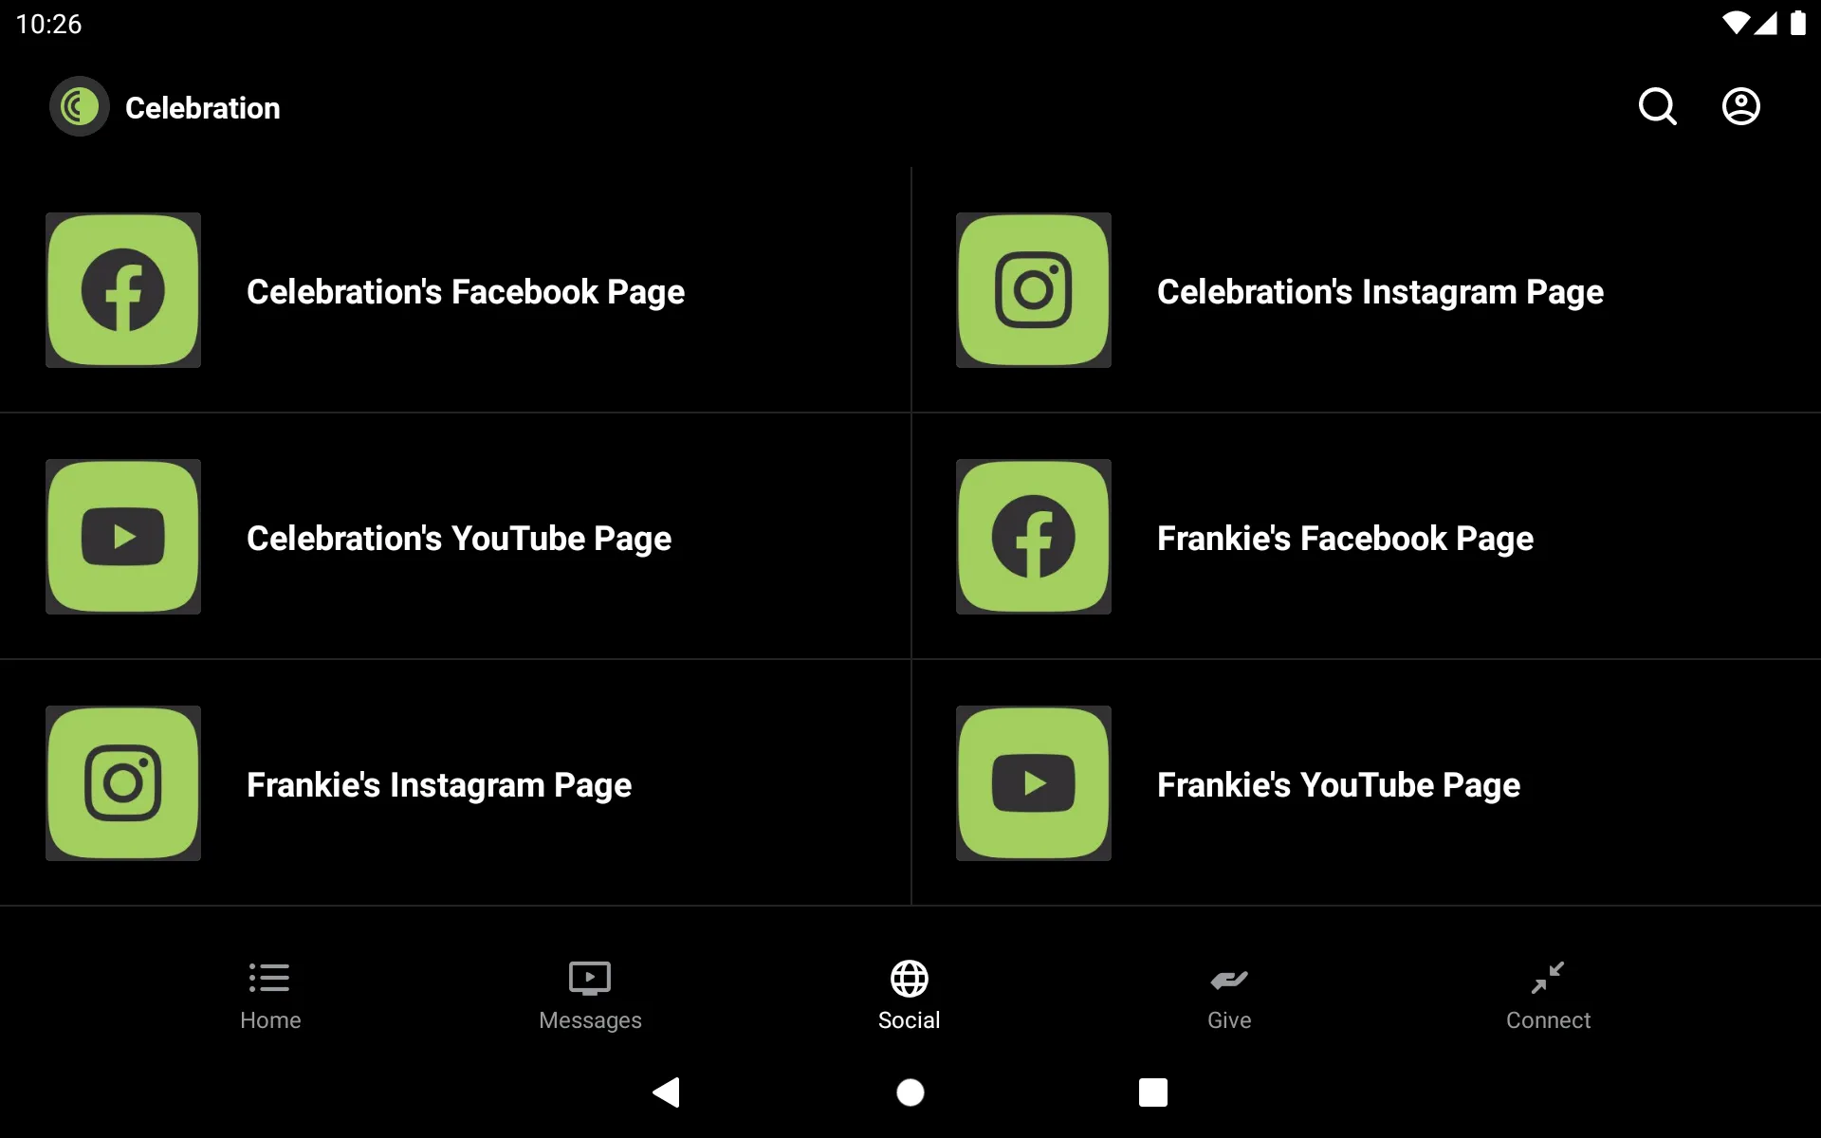
Task: Tap the user account profile icon
Action: click(x=1741, y=106)
